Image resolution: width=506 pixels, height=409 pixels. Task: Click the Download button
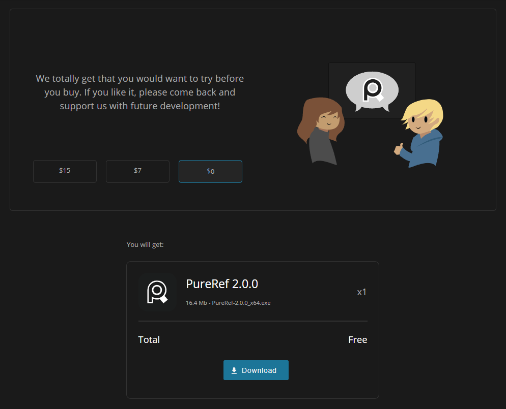point(256,370)
